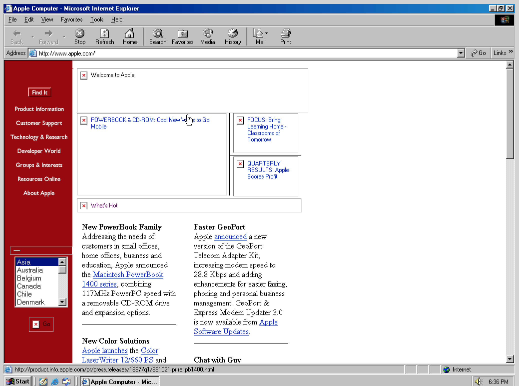This screenshot has width=519, height=386.
Task: Open the Favorites menu
Action: coord(71,19)
